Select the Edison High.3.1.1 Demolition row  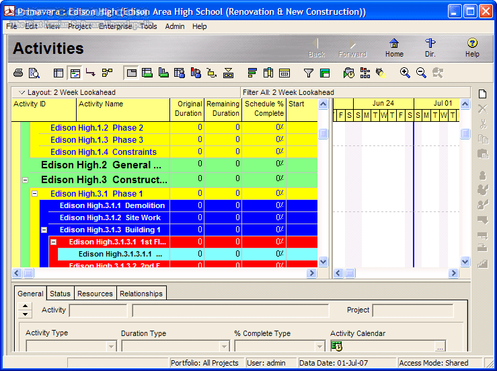tap(112, 205)
